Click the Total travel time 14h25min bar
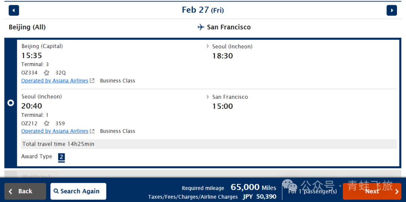Viewport: 406px width, 202px height. [x=209, y=144]
